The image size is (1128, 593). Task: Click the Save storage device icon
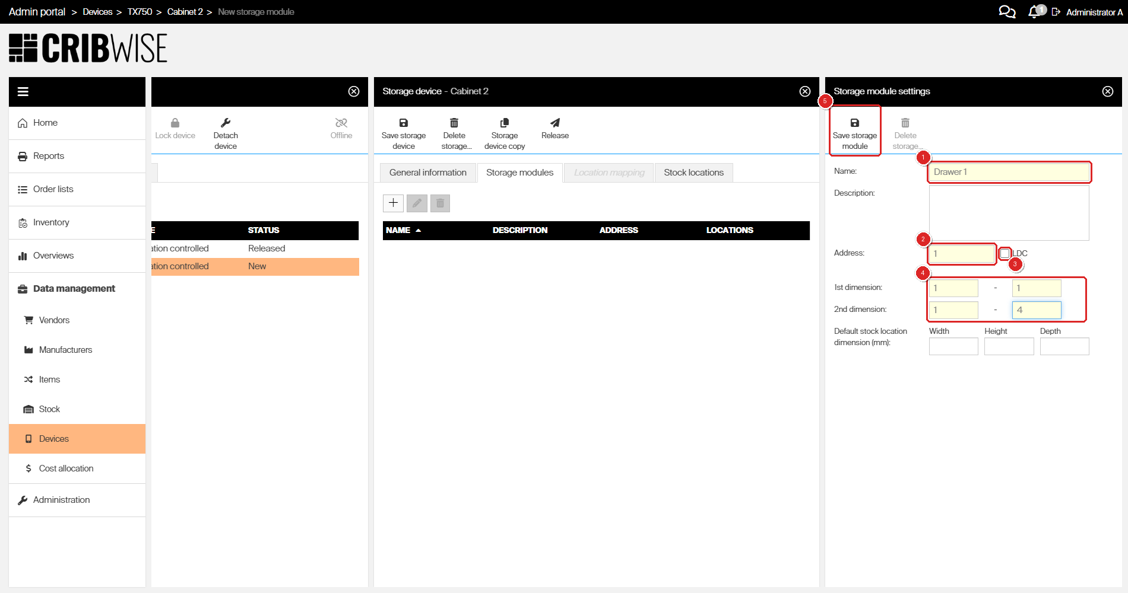tap(403, 123)
